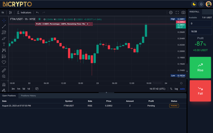This screenshot has height=133, width=213.
Task: Toggle magnet mode for drawings
Action: (4, 85)
